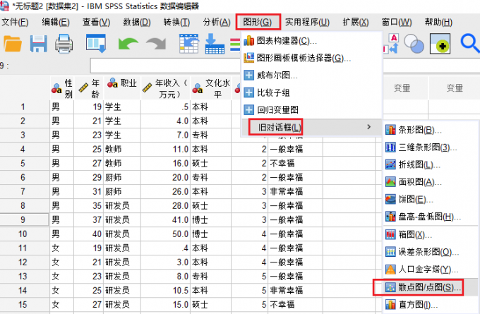Select 比较子组 menu entry
The width and height of the screenshot is (480, 314).
click(311, 92)
